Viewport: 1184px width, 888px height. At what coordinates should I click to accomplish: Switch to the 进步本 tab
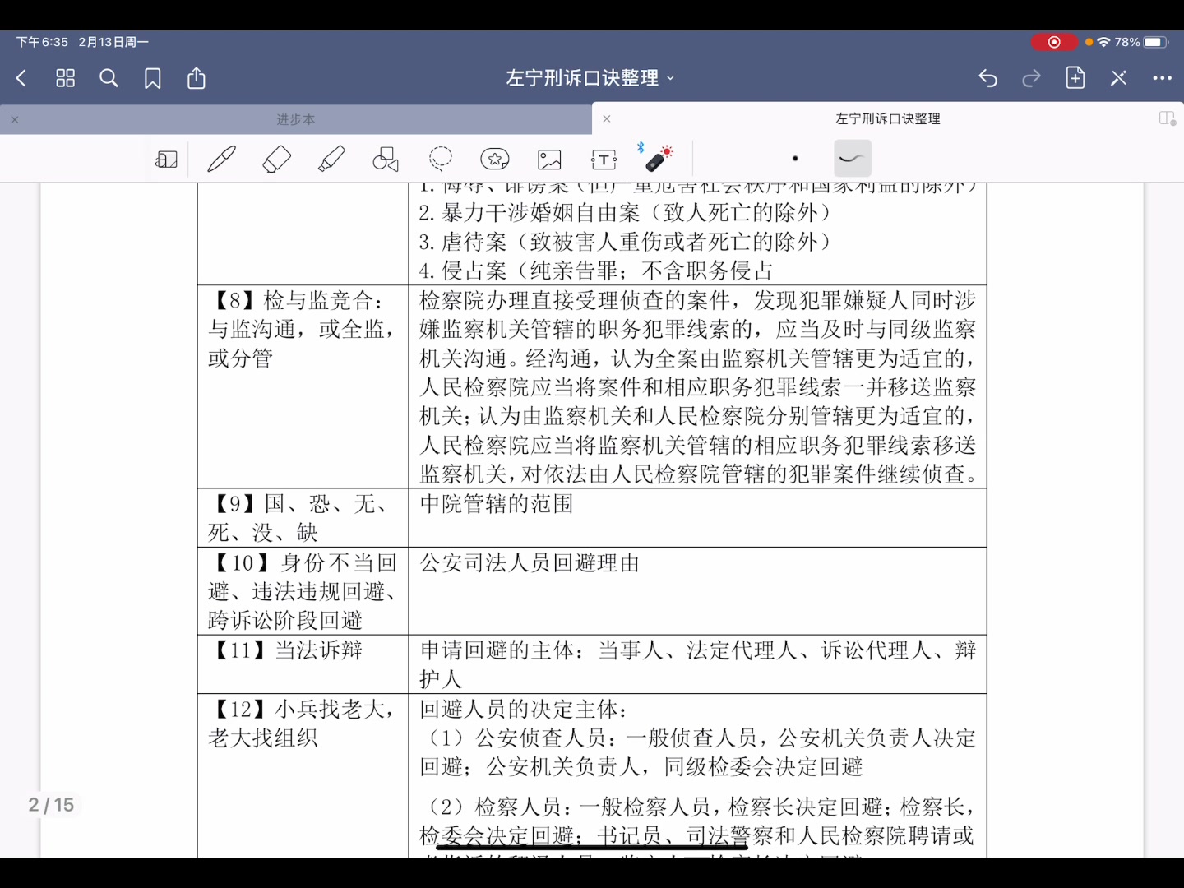point(296,119)
